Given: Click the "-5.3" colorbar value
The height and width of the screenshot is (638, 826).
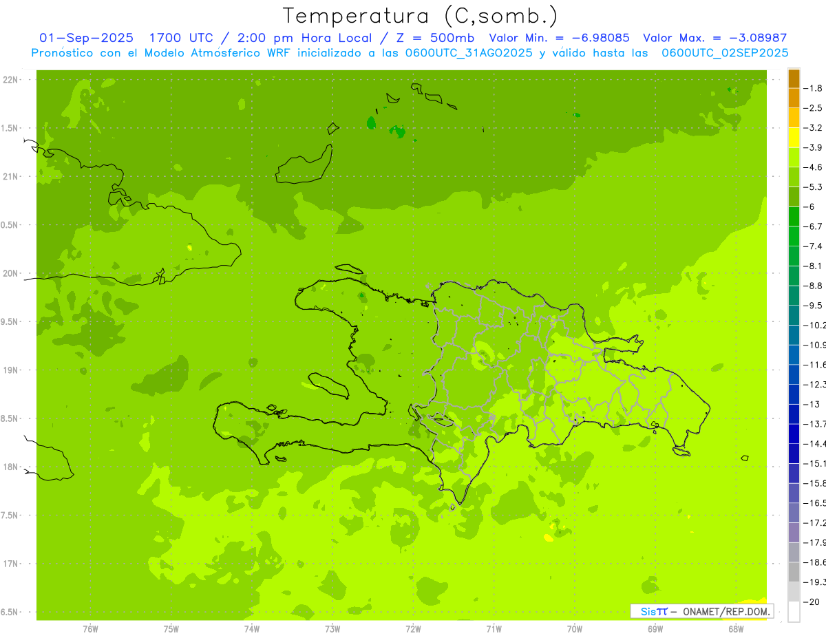Looking at the screenshot, I should point(813,187).
